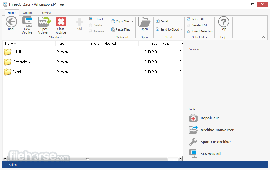
Task: Launch the Archive Converter tool
Action: pyautogui.click(x=211, y=130)
